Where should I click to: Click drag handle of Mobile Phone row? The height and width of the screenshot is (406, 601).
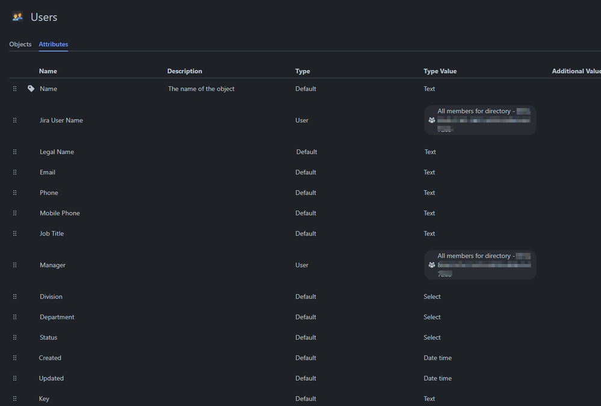[15, 213]
